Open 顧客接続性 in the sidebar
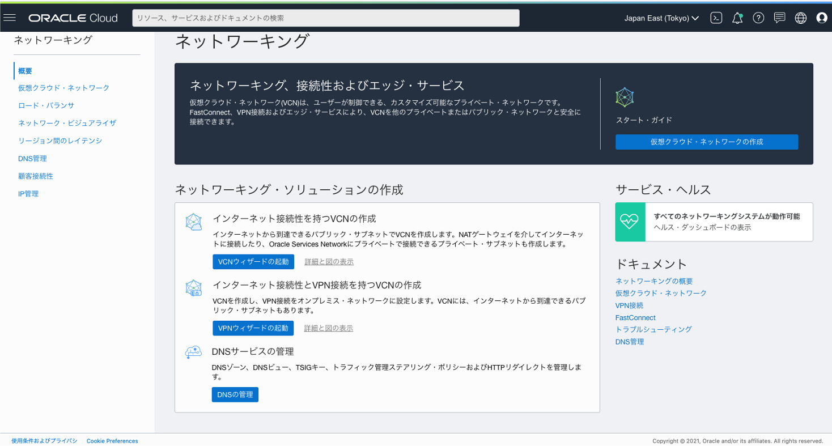 (x=36, y=176)
